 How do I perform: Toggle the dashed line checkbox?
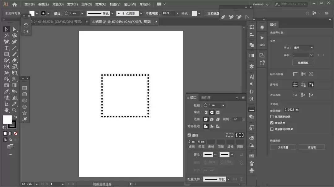tap(189, 135)
